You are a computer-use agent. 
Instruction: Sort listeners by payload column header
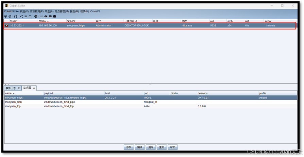73,93
